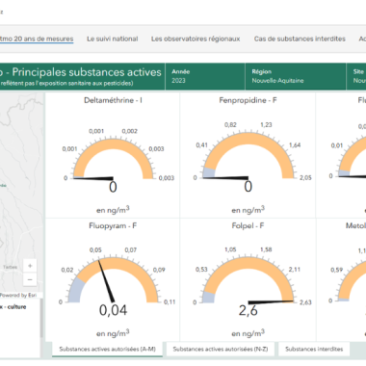Switch to 'Substances actives autorisées (N-Z)' tab
The height and width of the screenshot is (366, 366).
point(221,349)
